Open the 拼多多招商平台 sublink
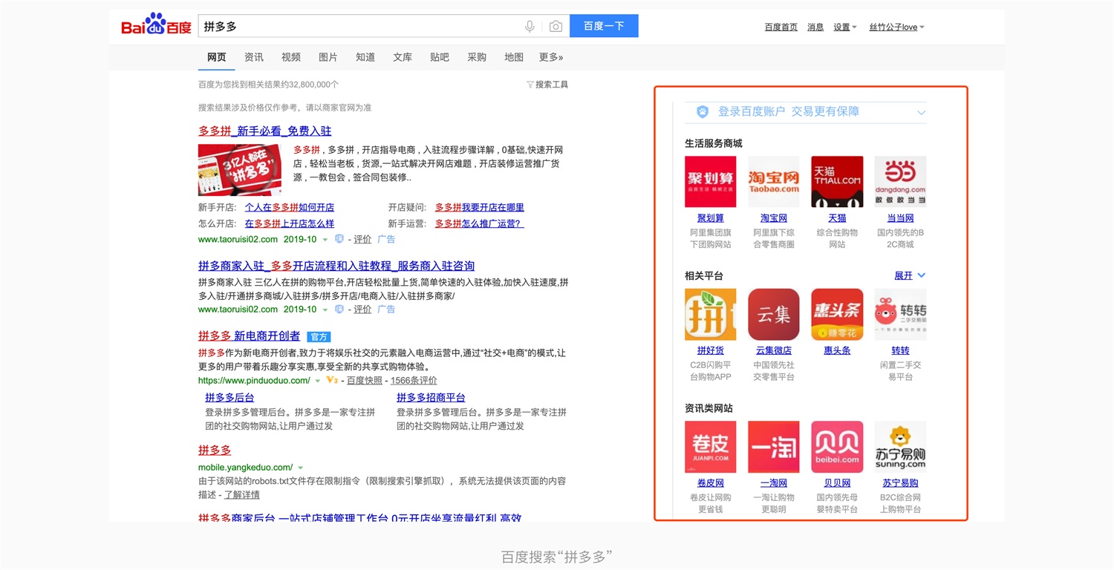Image resolution: width=1114 pixels, height=570 pixels. 431,398
